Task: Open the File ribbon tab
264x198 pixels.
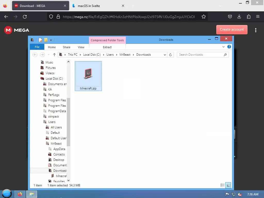Action: [37, 47]
